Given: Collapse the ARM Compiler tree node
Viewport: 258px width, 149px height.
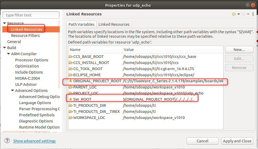Looking at the screenshot, I should tap(8, 54).
